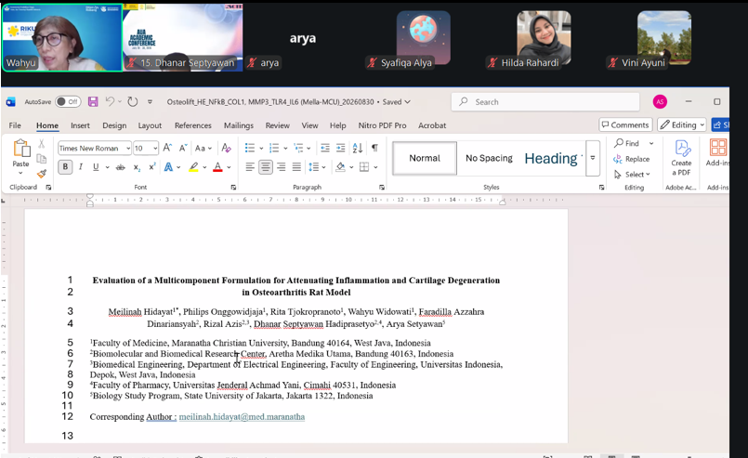Toggle Bold formatting button
748x458 pixels.
click(65, 167)
